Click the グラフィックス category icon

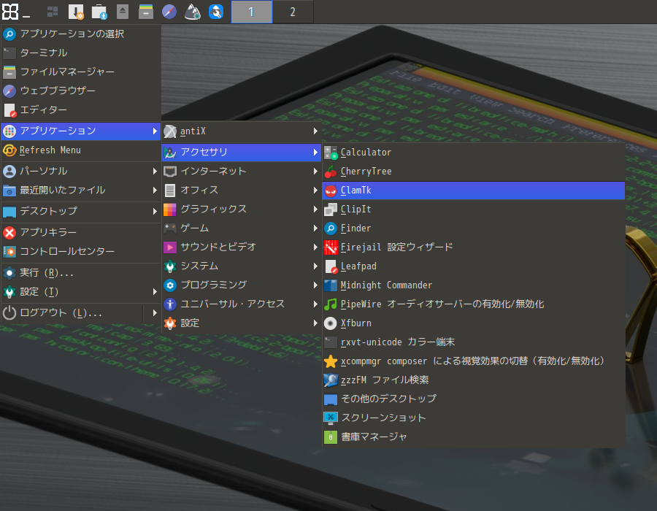coord(169,209)
